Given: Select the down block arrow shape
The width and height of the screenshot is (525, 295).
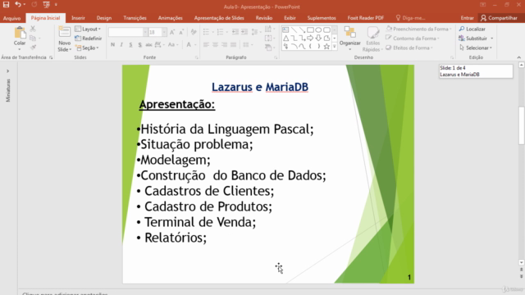Looking at the screenshot, I should (318, 39).
